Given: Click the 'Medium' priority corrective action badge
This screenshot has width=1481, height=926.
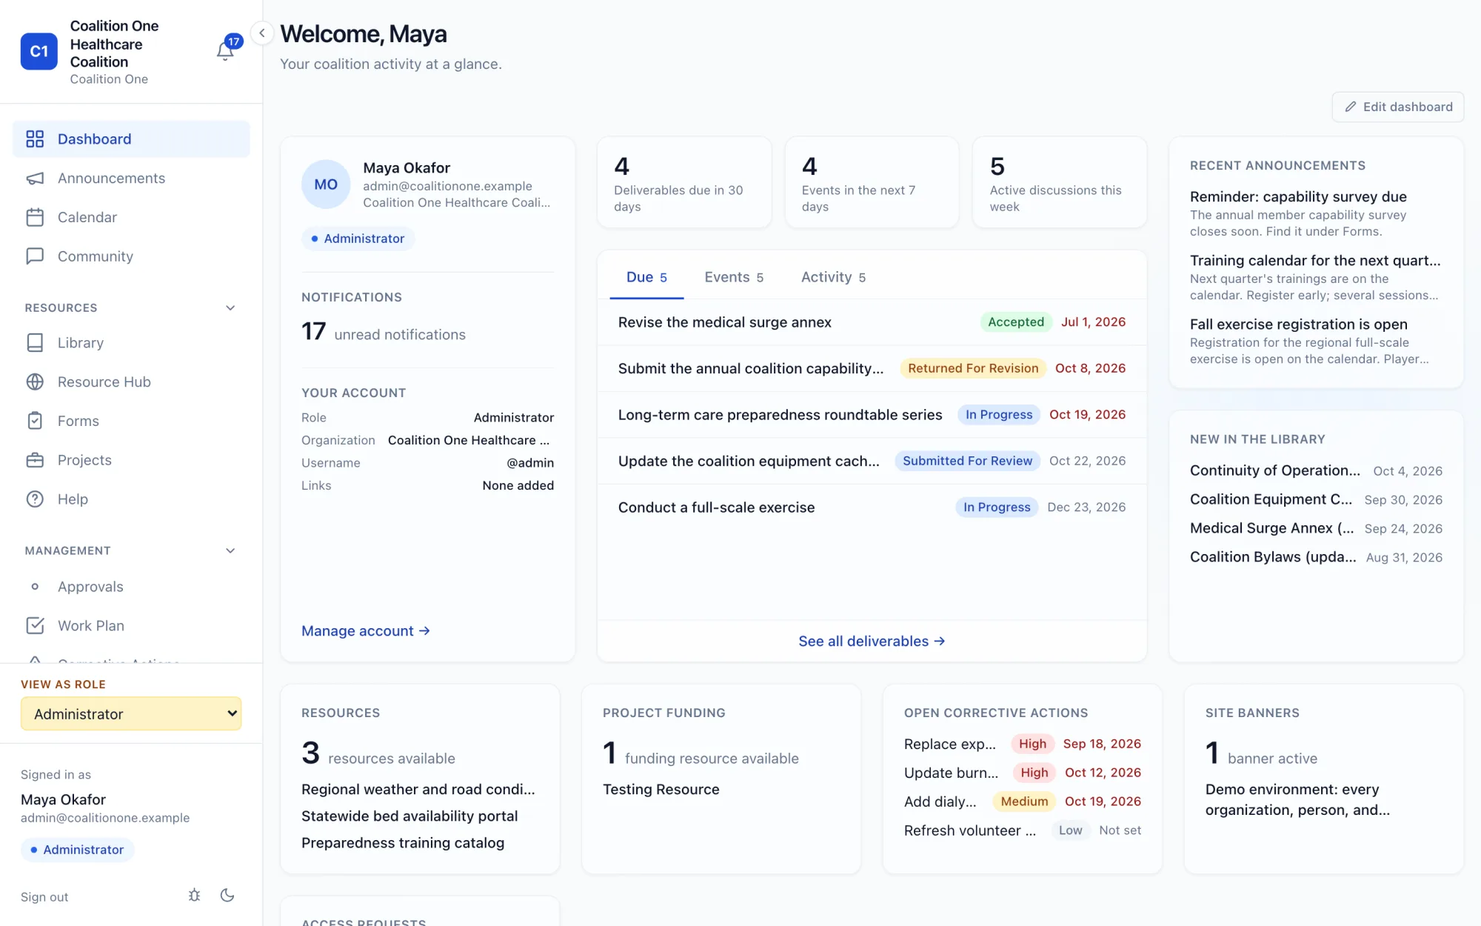Looking at the screenshot, I should point(1024,802).
